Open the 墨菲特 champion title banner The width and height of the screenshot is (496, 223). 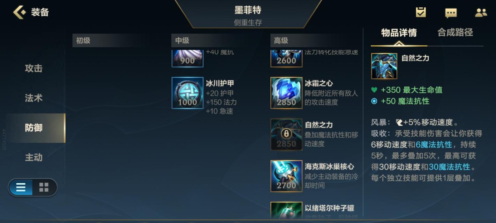tap(248, 14)
